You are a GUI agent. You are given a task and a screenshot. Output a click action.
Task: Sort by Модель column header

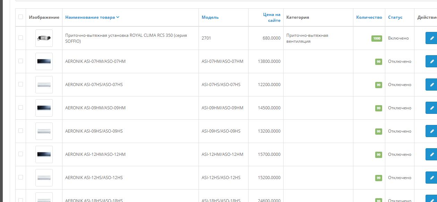pos(210,17)
